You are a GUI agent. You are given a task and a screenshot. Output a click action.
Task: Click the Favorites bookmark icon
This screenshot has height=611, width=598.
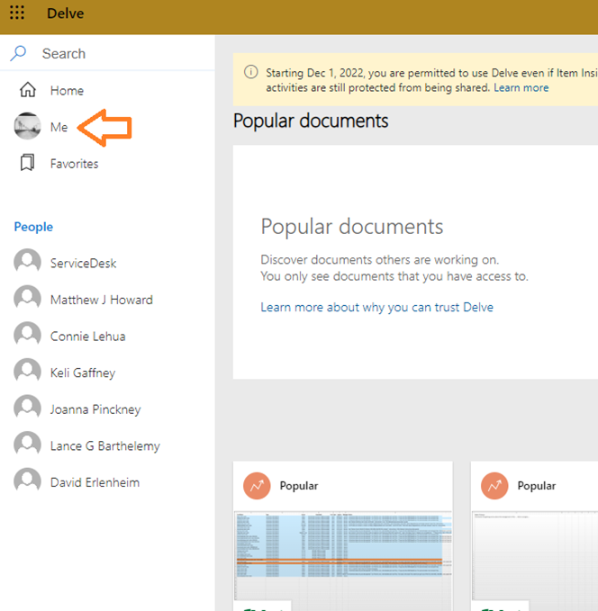tap(28, 163)
